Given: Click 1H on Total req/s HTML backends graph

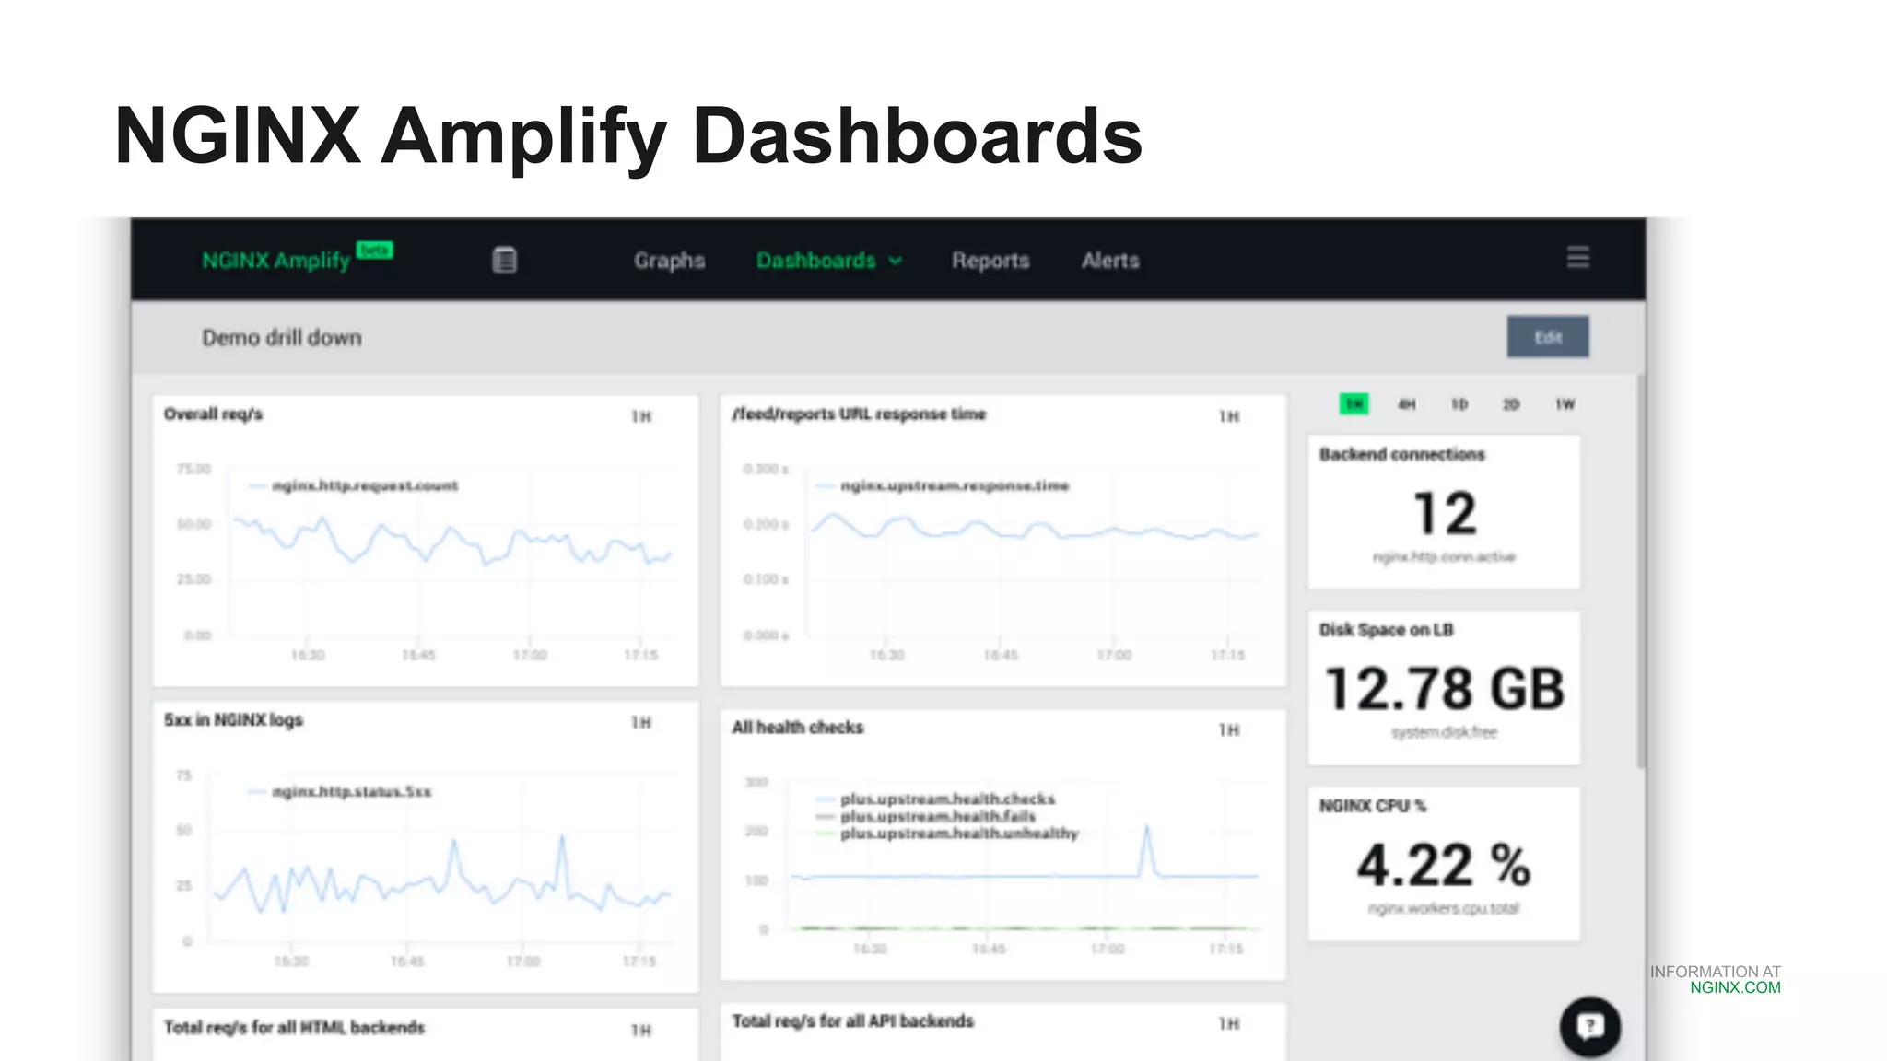Looking at the screenshot, I should tap(641, 1031).
